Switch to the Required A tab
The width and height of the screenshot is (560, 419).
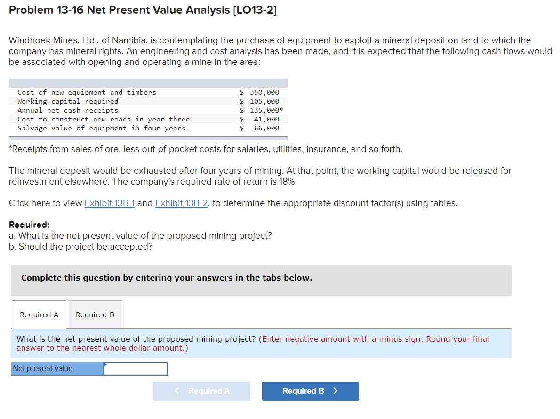tap(39, 314)
